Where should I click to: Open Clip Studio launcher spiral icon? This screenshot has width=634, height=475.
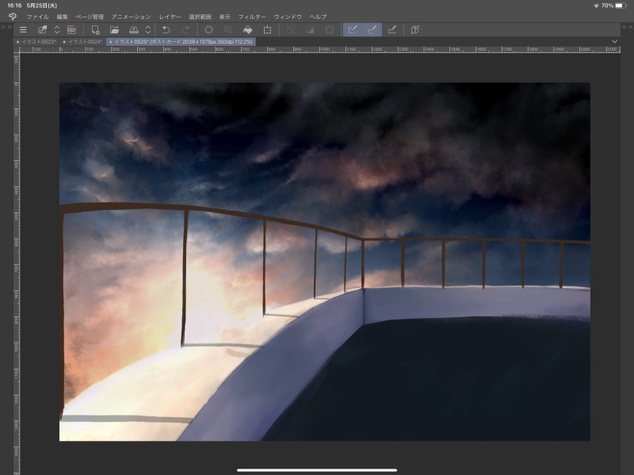71,30
